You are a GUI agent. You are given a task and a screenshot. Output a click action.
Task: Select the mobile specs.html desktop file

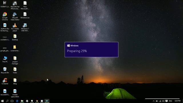(15, 93)
